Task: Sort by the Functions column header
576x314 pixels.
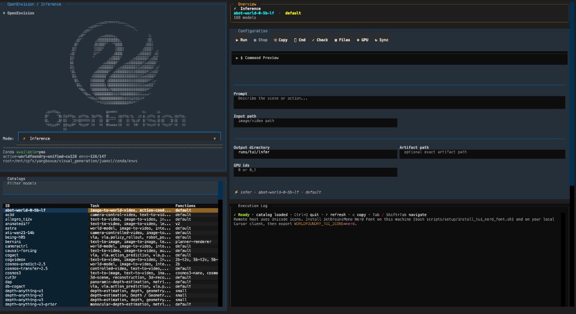Action: pos(186,206)
